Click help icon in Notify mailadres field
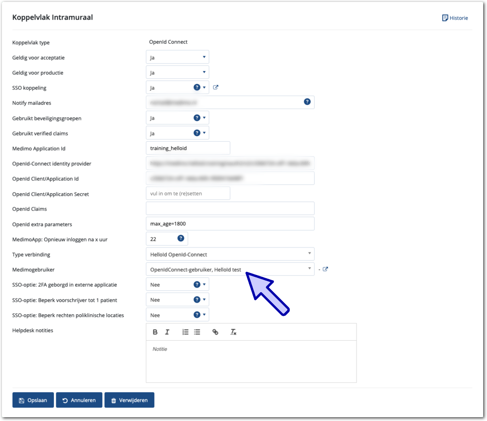Viewport: 487px width, 421px height. point(307,102)
